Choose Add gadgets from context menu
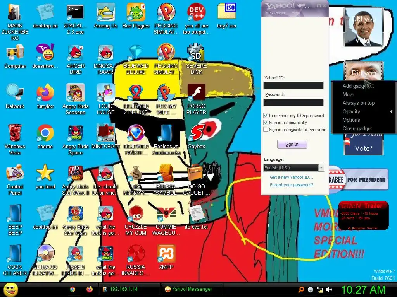397x297 pixels. click(359, 86)
